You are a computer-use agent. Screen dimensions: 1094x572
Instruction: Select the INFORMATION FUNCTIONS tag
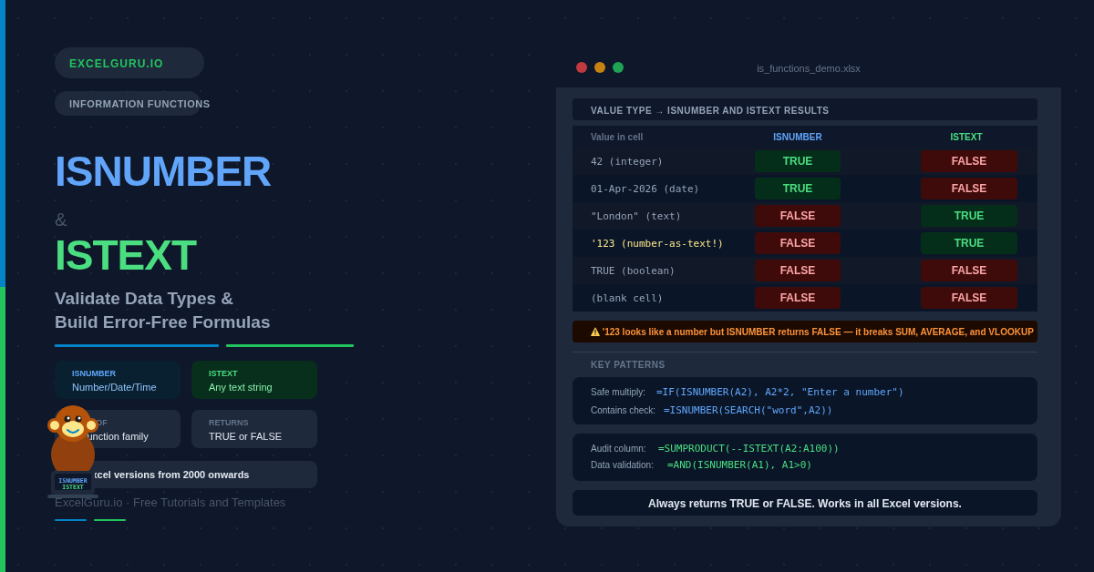(x=129, y=104)
